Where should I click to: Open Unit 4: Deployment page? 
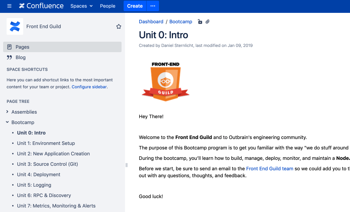coord(39,174)
